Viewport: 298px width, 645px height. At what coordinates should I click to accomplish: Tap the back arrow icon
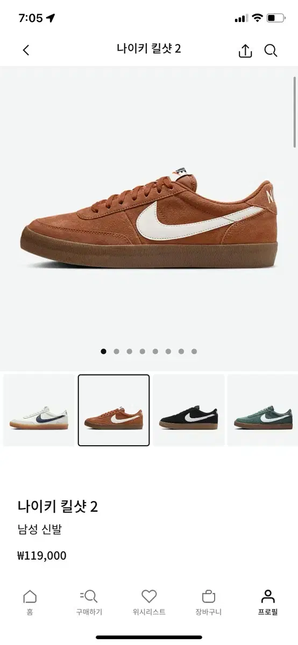tap(26, 51)
